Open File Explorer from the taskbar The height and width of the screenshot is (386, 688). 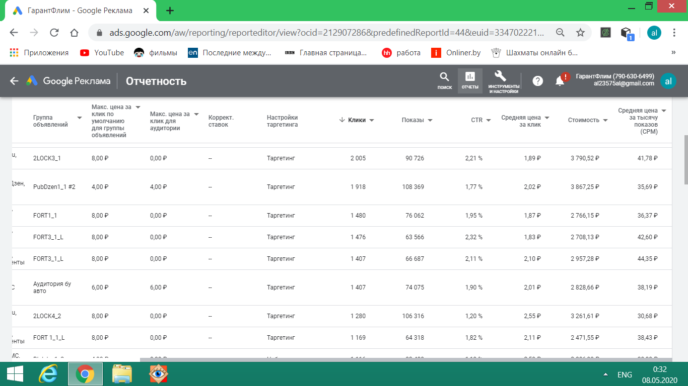coord(122,374)
